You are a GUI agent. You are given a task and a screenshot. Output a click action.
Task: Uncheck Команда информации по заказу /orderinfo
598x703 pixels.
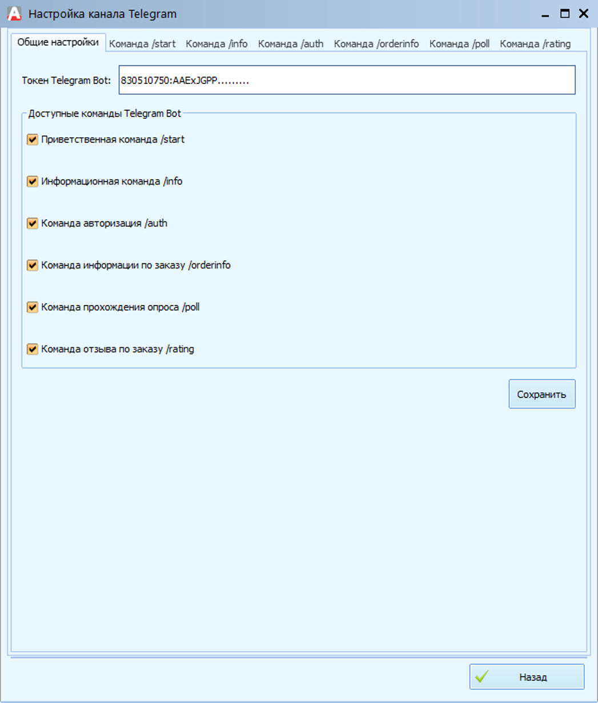click(x=33, y=266)
